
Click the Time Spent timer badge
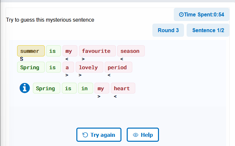coord(201,14)
